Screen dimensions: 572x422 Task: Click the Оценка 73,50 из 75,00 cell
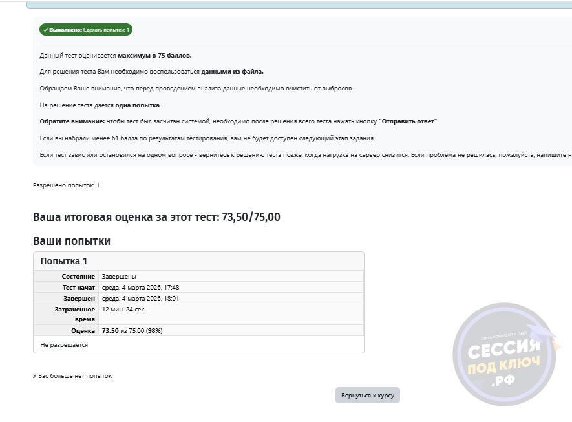click(132, 330)
